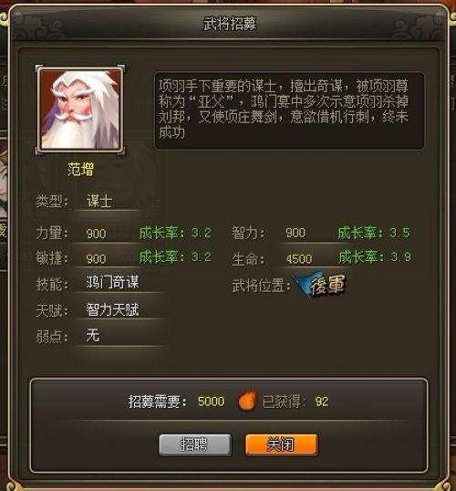This screenshot has width=456, height=491.
Task: Click the orange 关闭 close button
Action: click(282, 444)
